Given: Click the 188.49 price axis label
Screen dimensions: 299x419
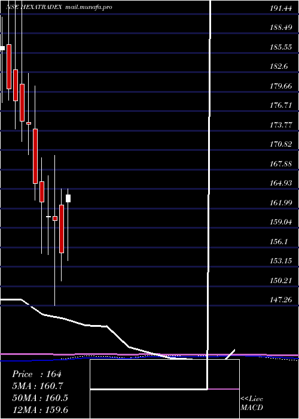Looking at the screenshot, I should tap(280, 28).
